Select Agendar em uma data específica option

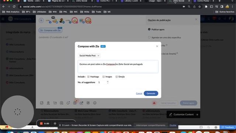pyautogui.click(x=149, y=37)
